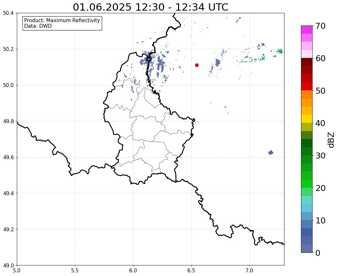Viewport: 338px width, 276px height.
Task: Click the latitude axis label 49.2
Action: point(8,229)
